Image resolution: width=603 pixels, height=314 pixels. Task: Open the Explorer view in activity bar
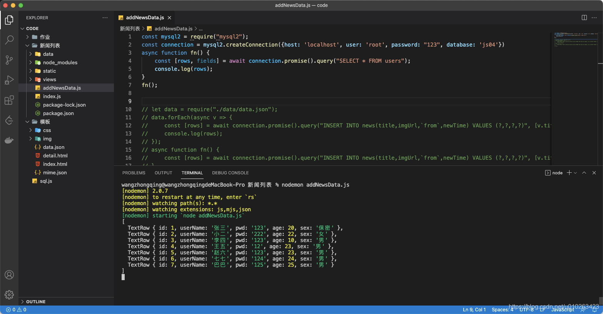pos(9,20)
